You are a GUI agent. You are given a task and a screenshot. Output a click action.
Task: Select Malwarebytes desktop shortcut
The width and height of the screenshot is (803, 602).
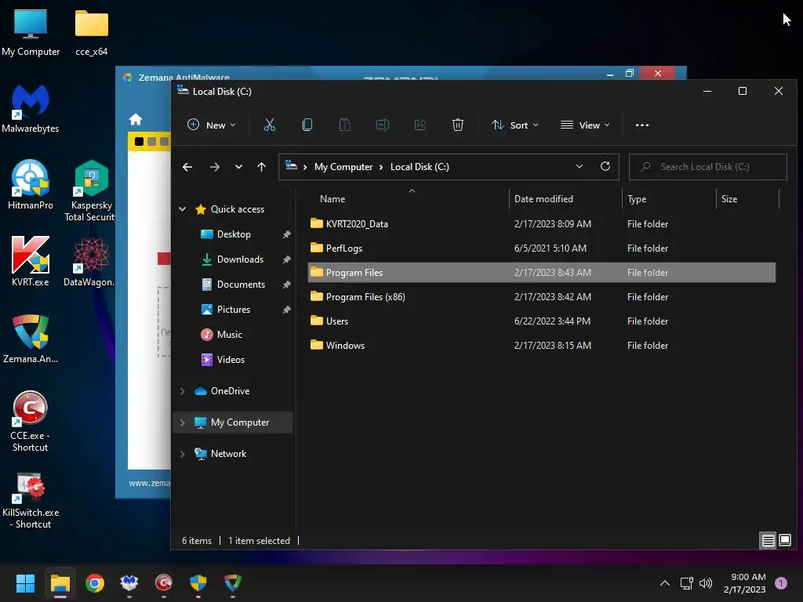pyautogui.click(x=31, y=108)
